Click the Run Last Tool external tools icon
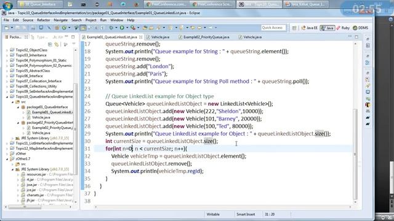Viewport: 394px width, 221px height. 133,28
